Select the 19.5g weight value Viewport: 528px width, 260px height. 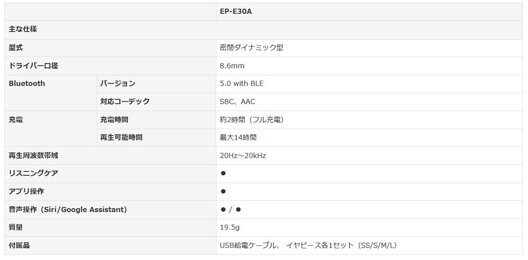230,227
